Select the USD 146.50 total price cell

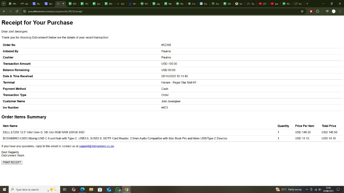click(329, 132)
